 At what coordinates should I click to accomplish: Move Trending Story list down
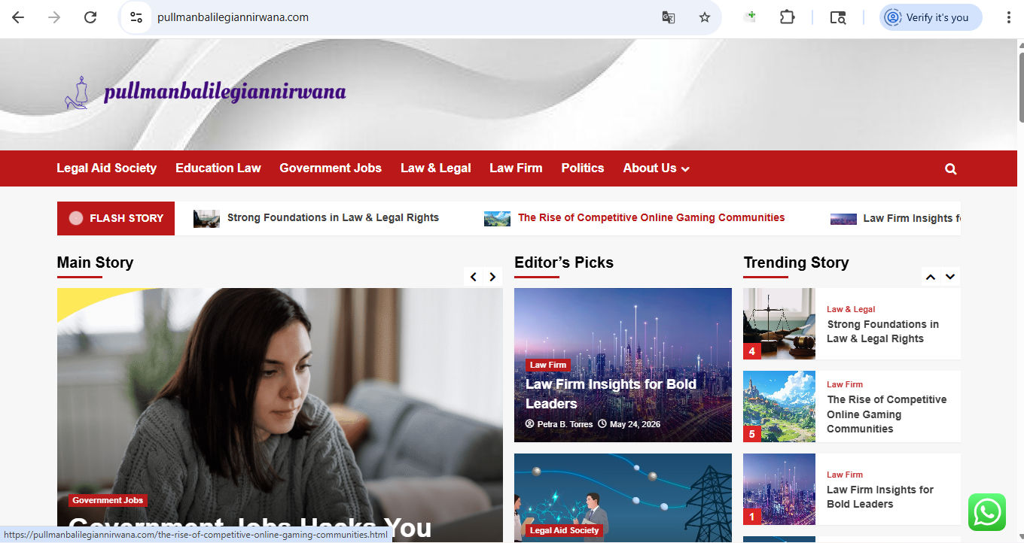[950, 277]
